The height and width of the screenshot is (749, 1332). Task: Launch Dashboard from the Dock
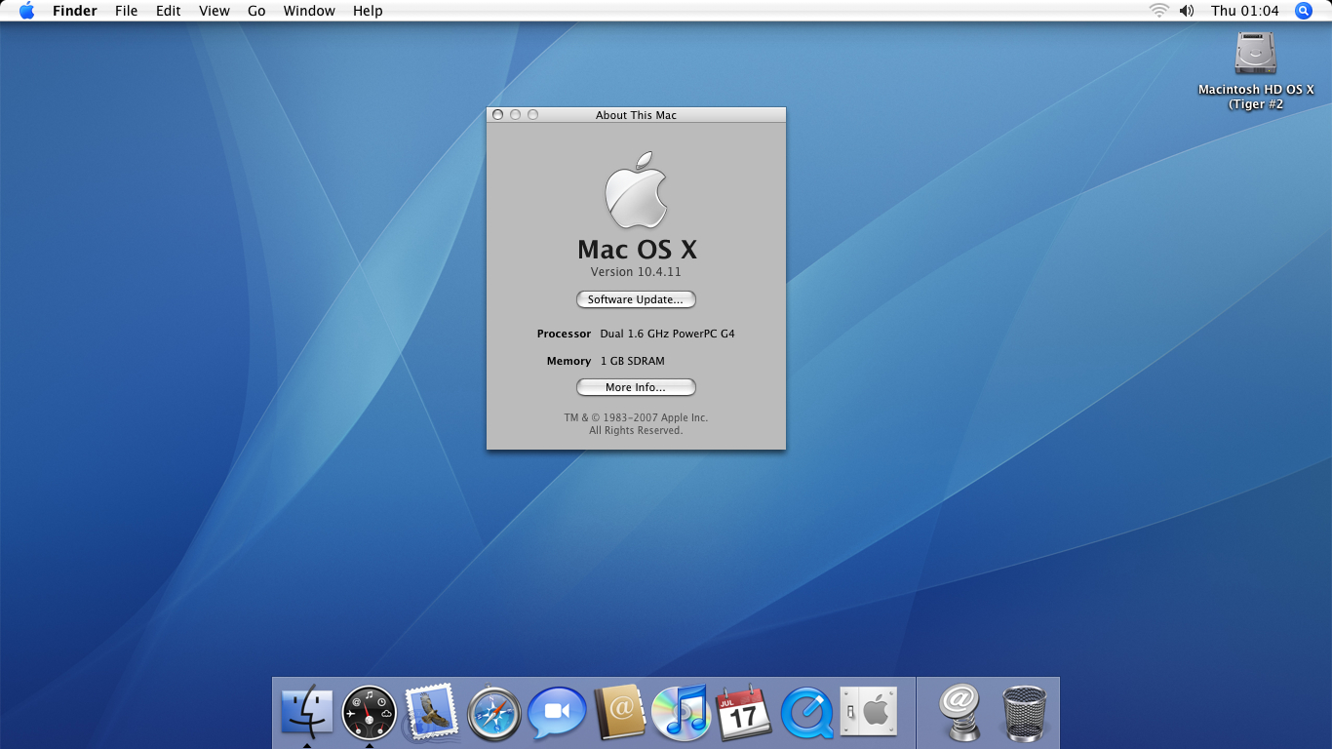pos(370,713)
